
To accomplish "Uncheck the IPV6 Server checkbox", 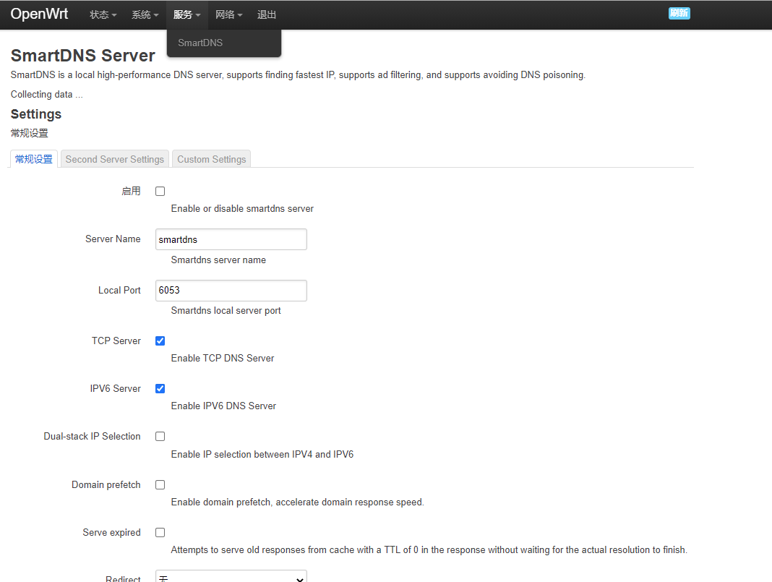I will (160, 388).
